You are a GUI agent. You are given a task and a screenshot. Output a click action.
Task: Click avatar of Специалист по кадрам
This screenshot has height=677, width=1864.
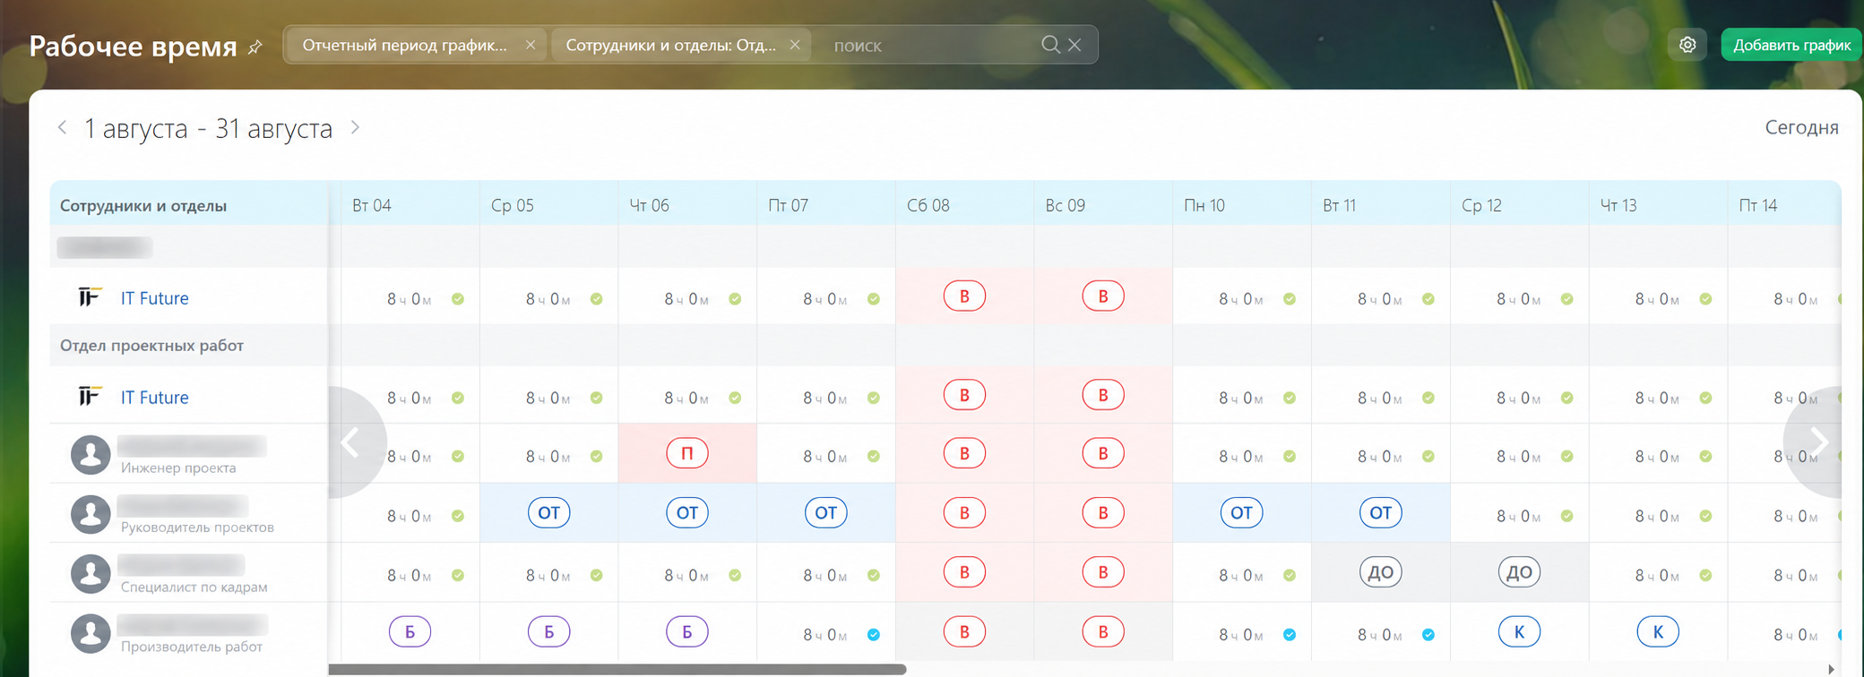pyautogui.click(x=91, y=574)
